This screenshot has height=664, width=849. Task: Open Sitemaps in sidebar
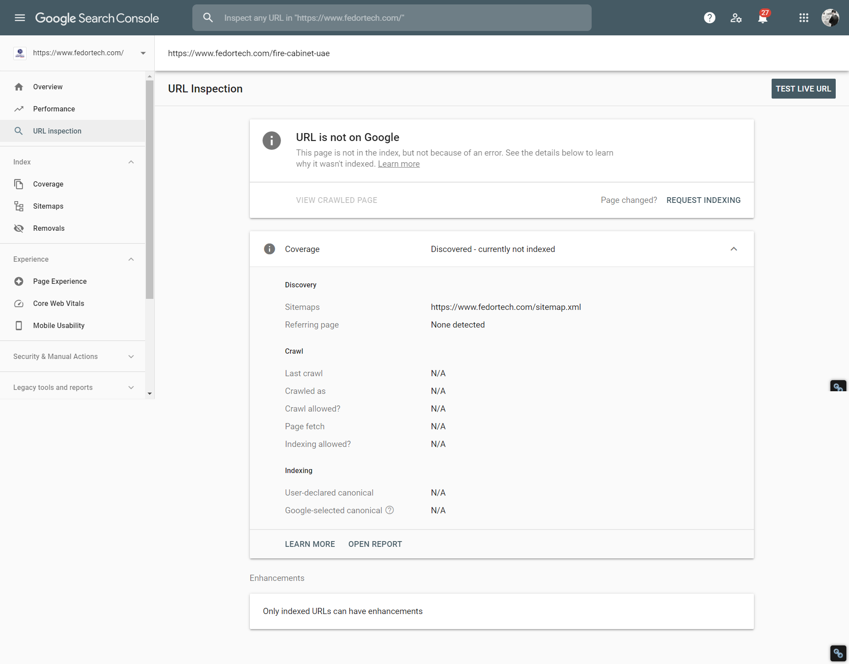73,206
